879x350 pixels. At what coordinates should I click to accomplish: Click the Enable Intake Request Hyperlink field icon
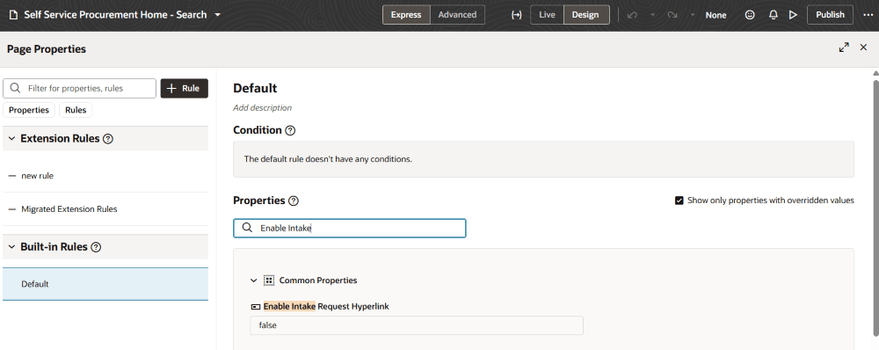click(255, 307)
